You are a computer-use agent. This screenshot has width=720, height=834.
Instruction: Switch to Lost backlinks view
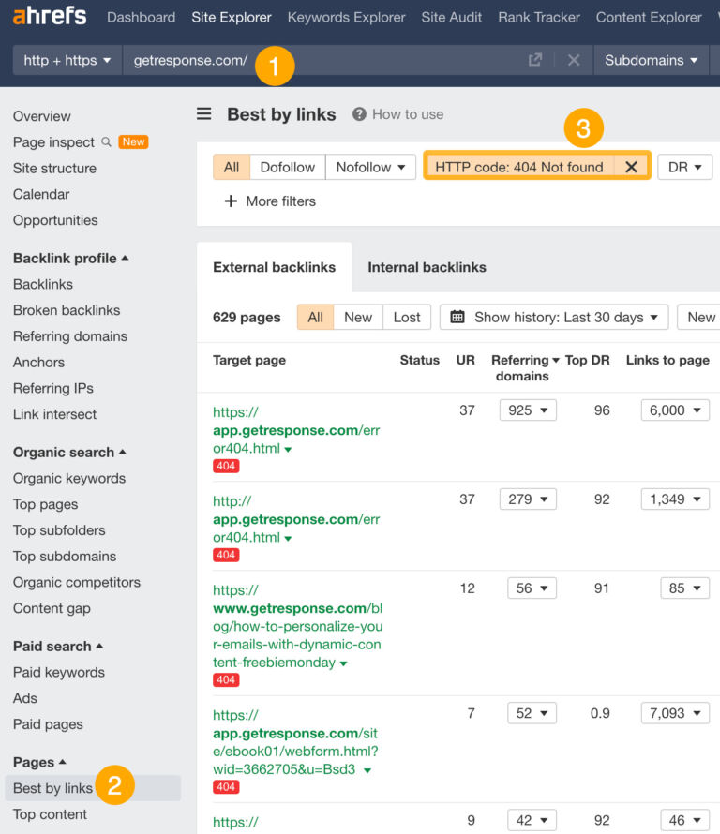pos(406,317)
